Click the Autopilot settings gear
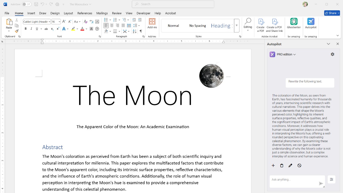 pos(332,54)
